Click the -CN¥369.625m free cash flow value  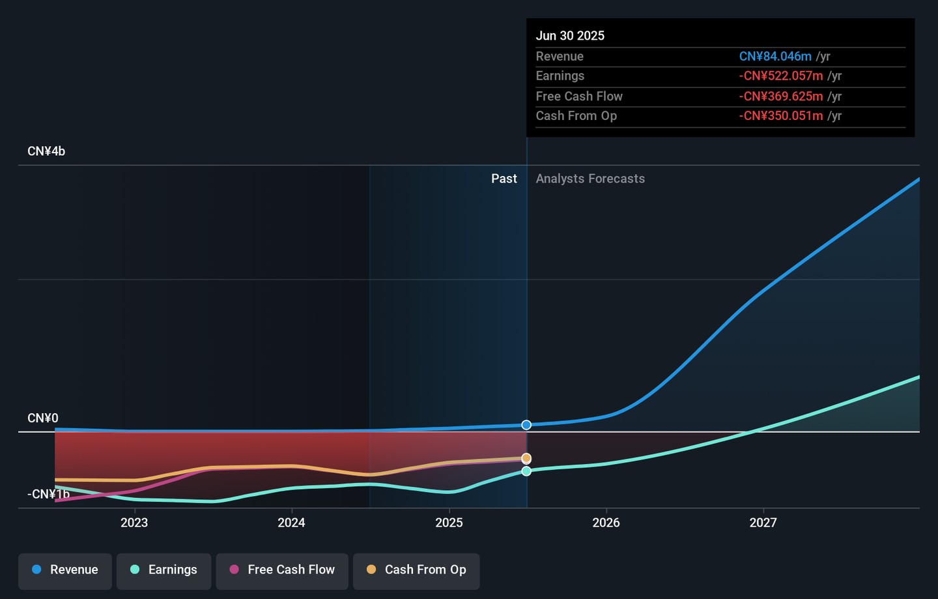[x=781, y=96]
